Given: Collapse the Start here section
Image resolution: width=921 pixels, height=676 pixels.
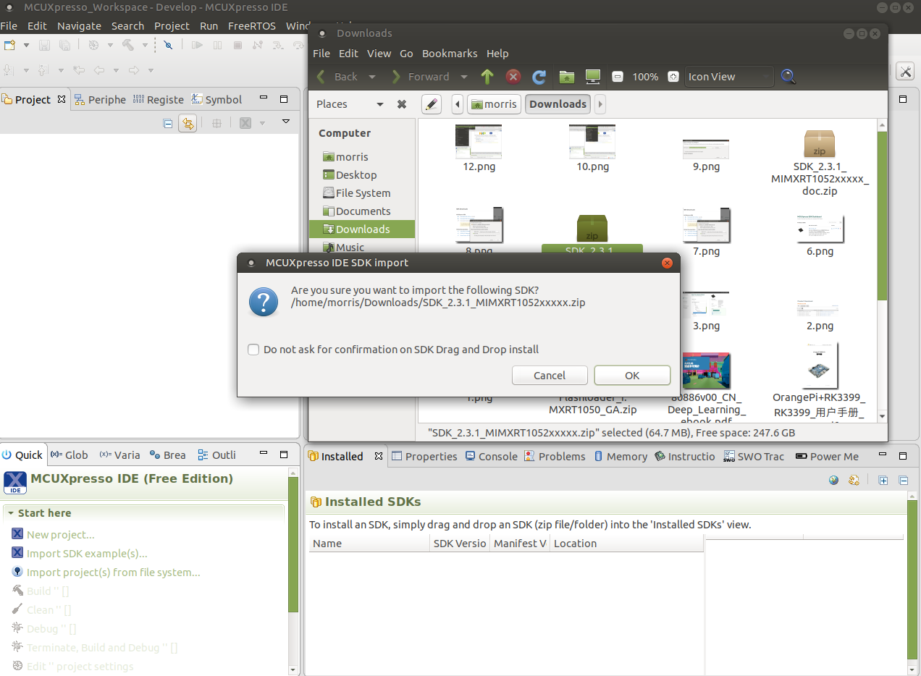Looking at the screenshot, I should 11,513.
